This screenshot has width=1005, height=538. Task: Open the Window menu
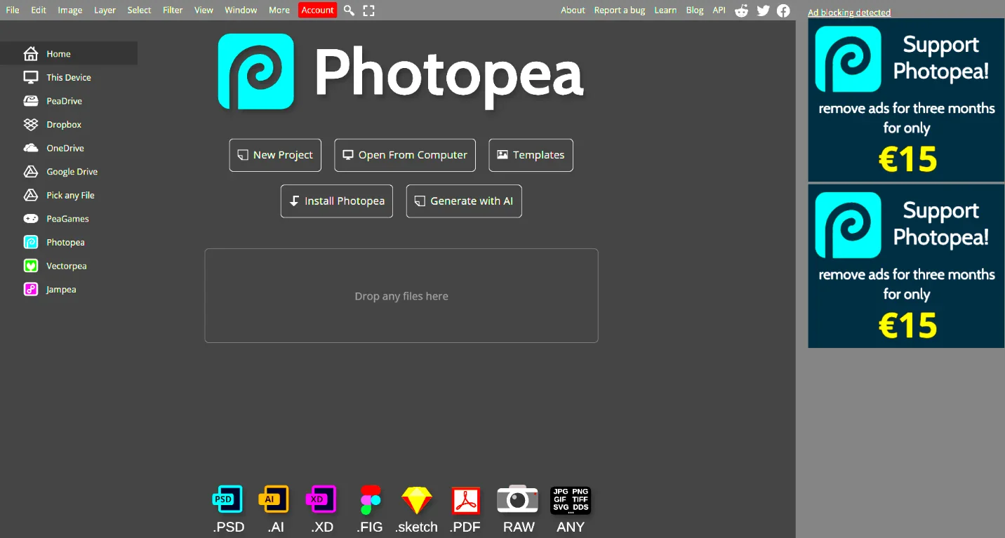[241, 11]
